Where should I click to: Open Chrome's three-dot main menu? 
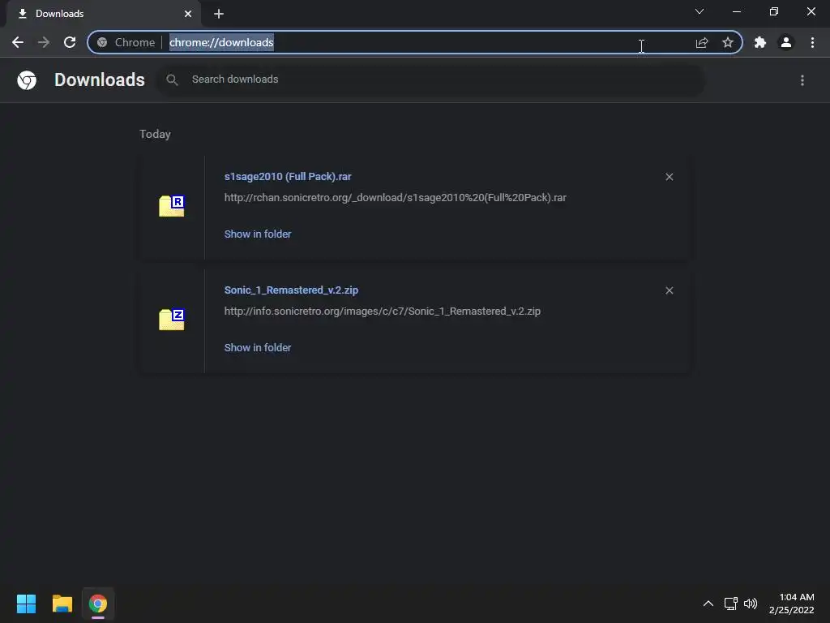(812, 42)
